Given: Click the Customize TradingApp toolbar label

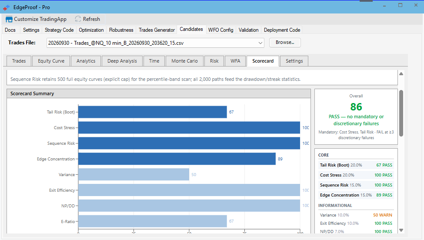Looking at the screenshot, I should tap(40, 19).
